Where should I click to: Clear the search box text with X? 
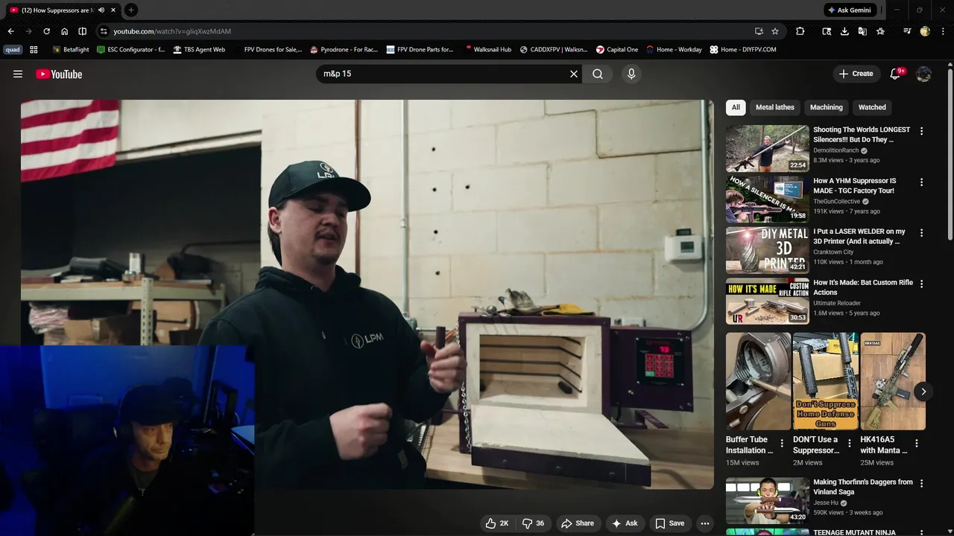pyautogui.click(x=574, y=74)
